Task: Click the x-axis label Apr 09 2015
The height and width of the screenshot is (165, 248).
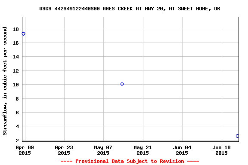Action: coord(25,150)
